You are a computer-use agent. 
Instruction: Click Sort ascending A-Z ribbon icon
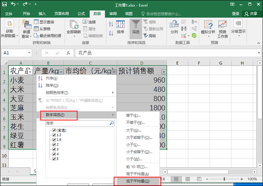[111, 24]
